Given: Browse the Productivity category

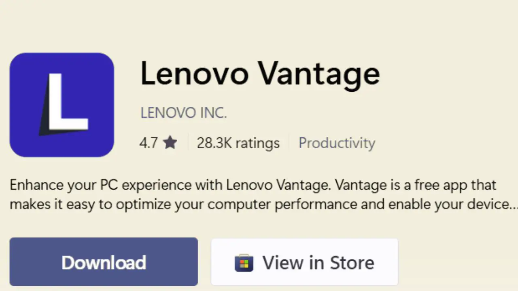Looking at the screenshot, I should [x=337, y=143].
